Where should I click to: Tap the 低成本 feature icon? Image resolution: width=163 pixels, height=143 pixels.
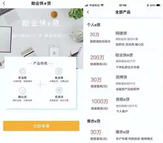click(x=59, y=90)
